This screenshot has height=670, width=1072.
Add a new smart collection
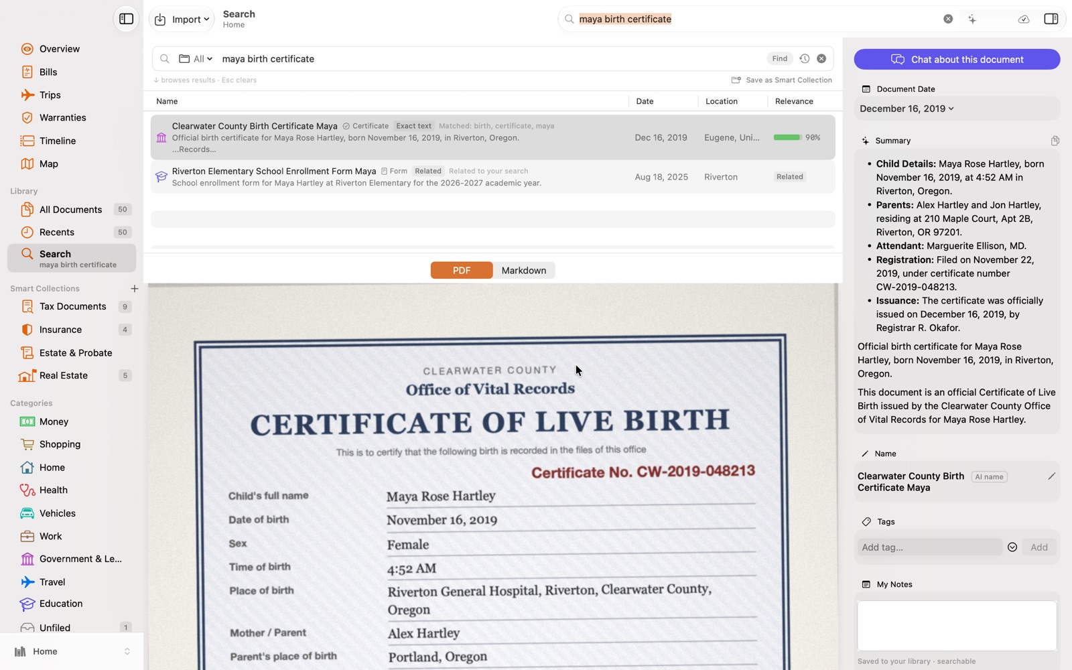tap(134, 289)
